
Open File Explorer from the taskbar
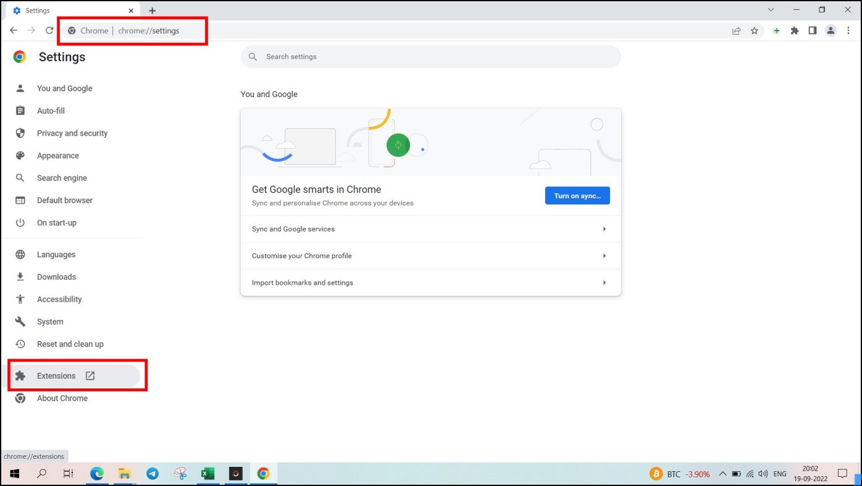coord(125,474)
